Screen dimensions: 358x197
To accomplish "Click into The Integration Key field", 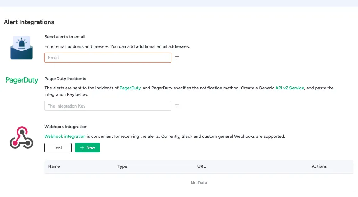I will tap(108, 106).
